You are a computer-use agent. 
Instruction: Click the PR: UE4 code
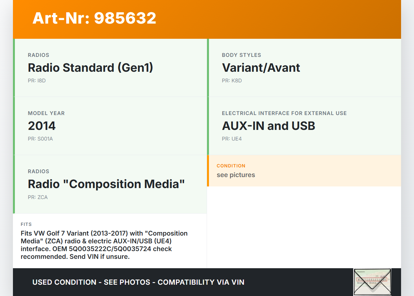click(232, 139)
